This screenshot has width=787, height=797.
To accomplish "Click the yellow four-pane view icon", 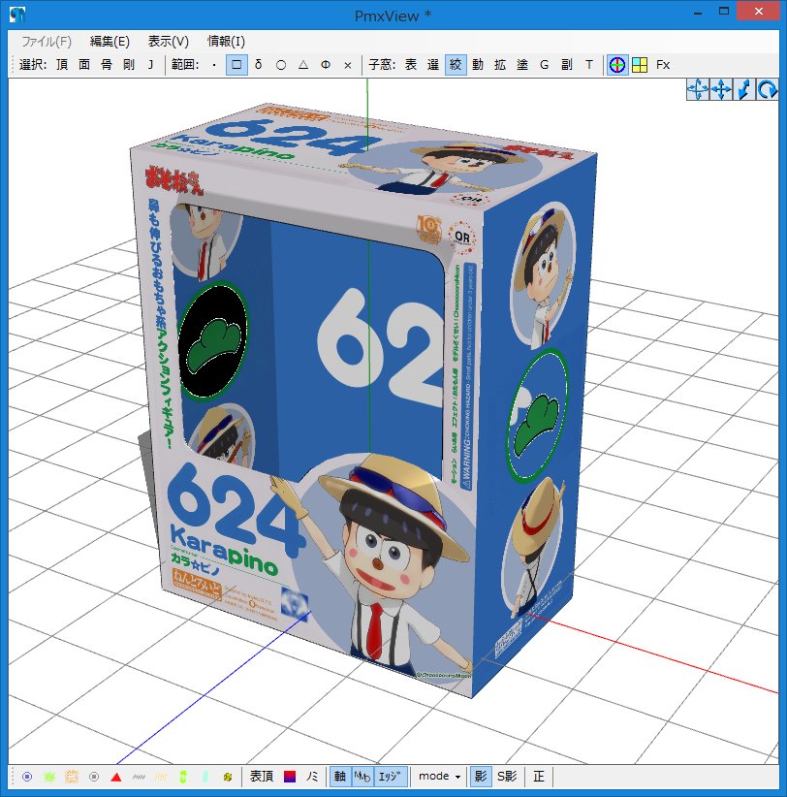I will (640, 65).
